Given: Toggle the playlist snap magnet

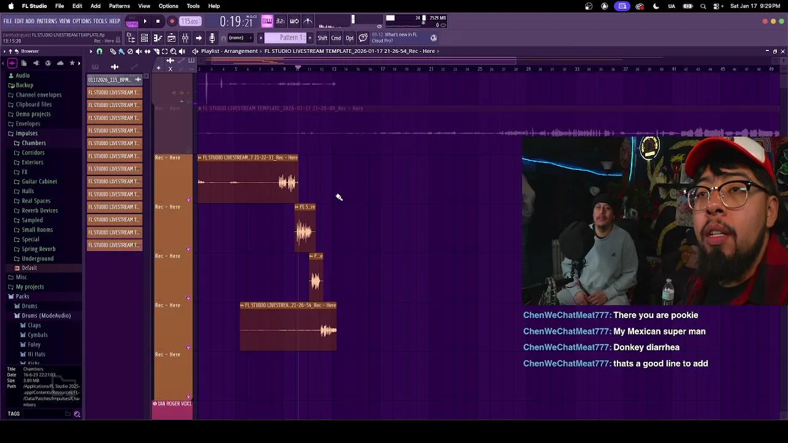Looking at the screenshot, I should pyautogui.click(x=99, y=51).
